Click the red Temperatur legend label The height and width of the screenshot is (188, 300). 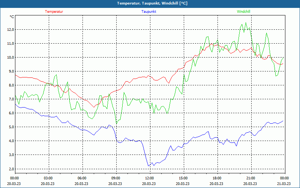pyautogui.click(x=54, y=12)
